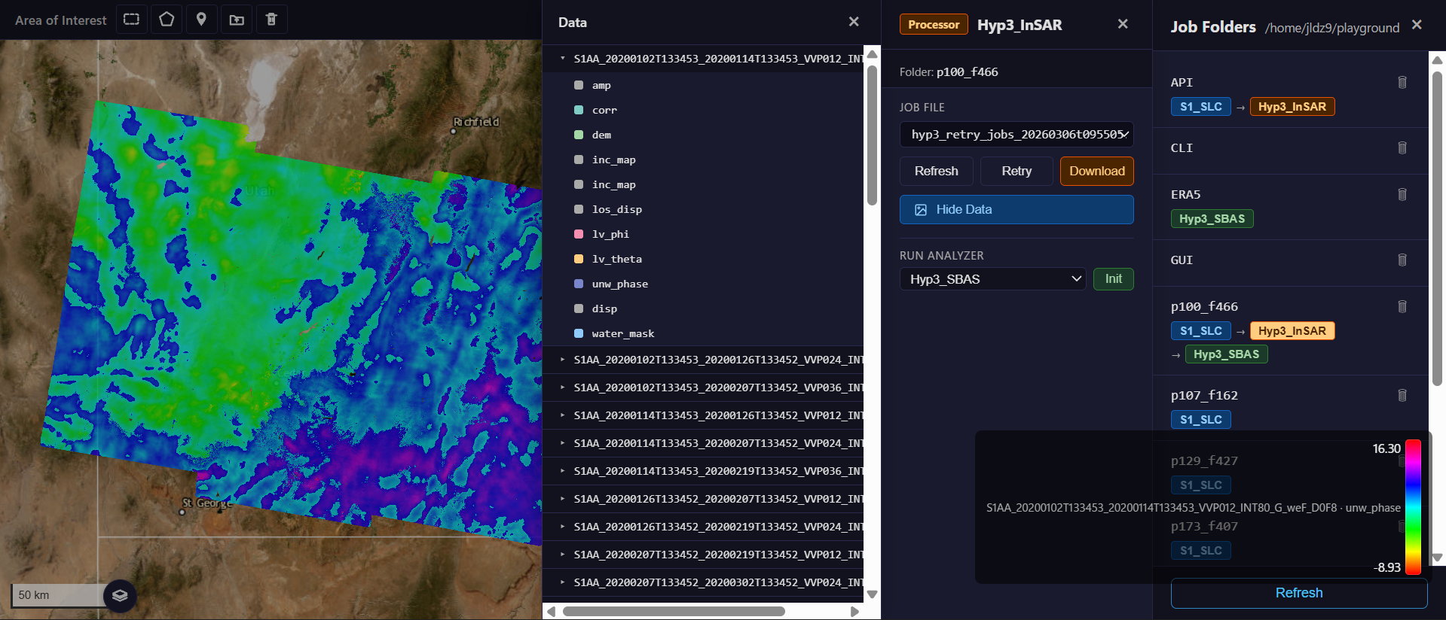Open the map layers switcher button

(120, 595)
